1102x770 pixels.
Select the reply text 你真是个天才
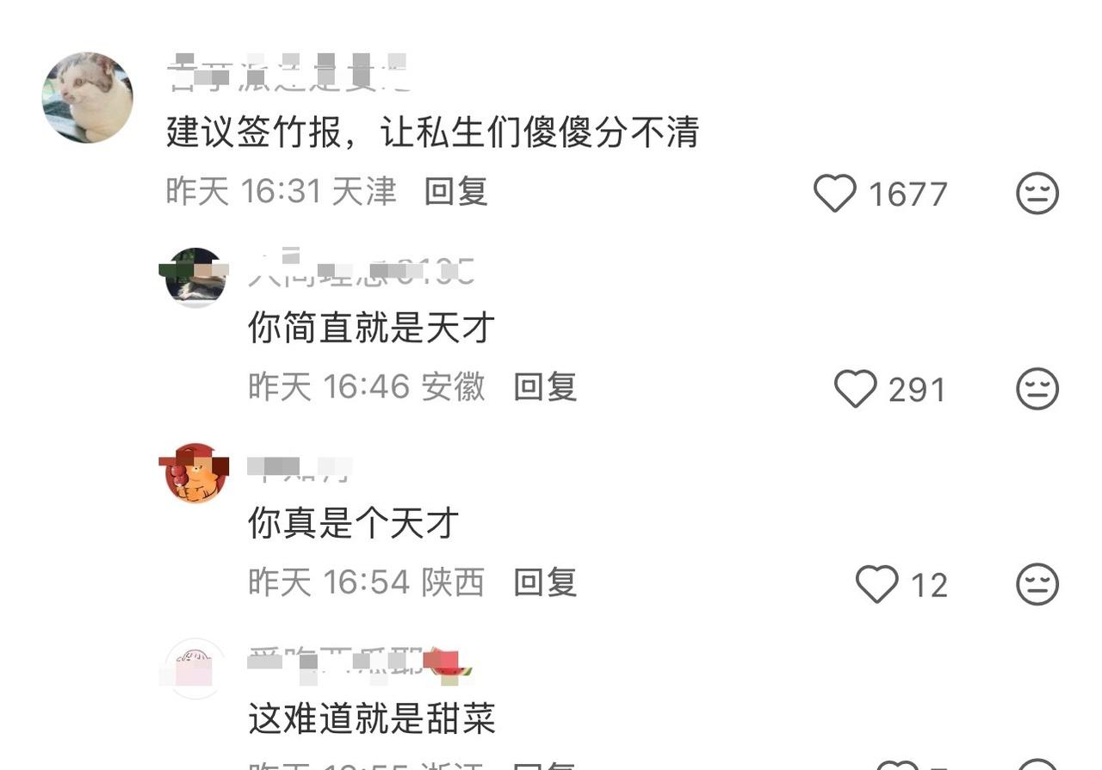click(x=354, y=522)
